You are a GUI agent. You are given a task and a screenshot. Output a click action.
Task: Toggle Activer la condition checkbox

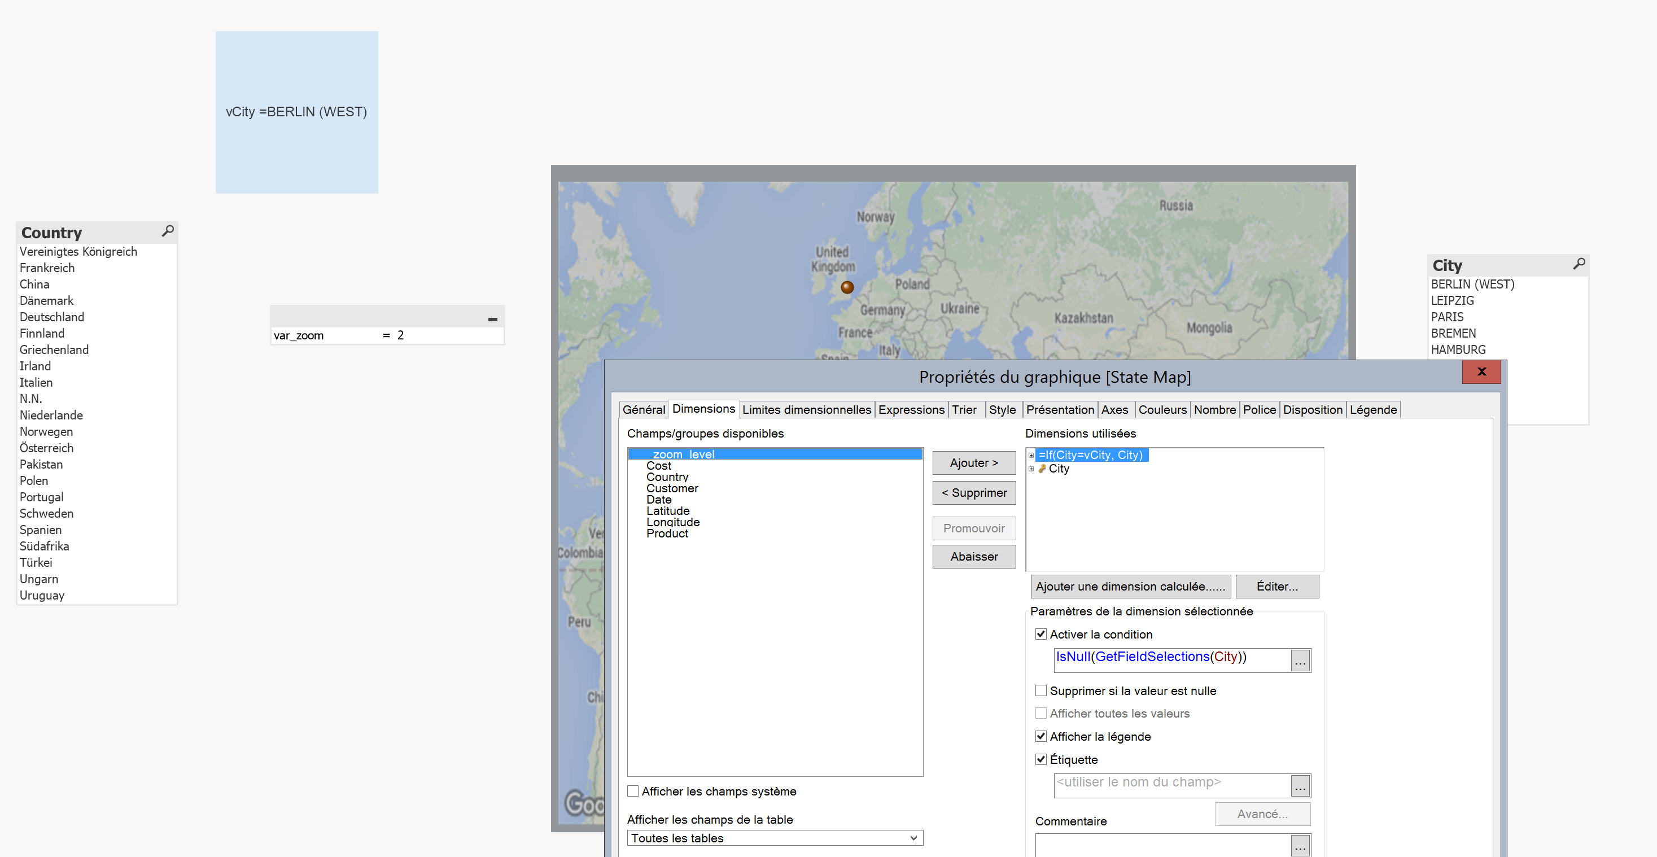(x=1040, y=634)
